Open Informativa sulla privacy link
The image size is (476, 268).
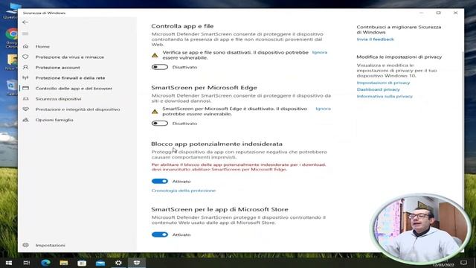pos(385,96)
